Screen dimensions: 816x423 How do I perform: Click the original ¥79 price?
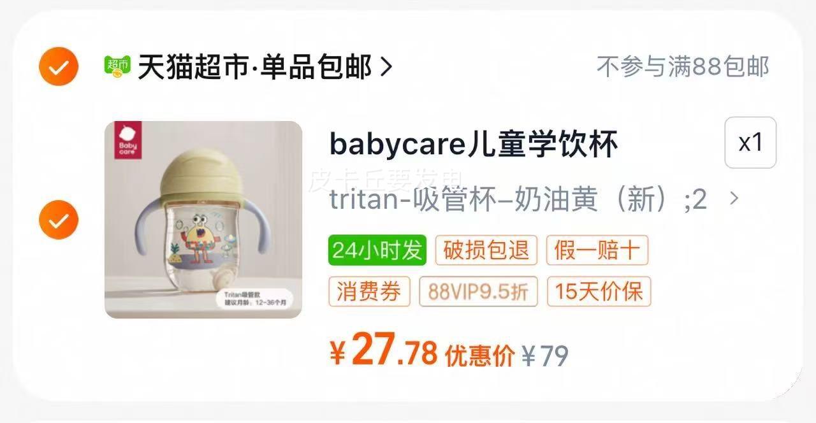pos(545,355)
